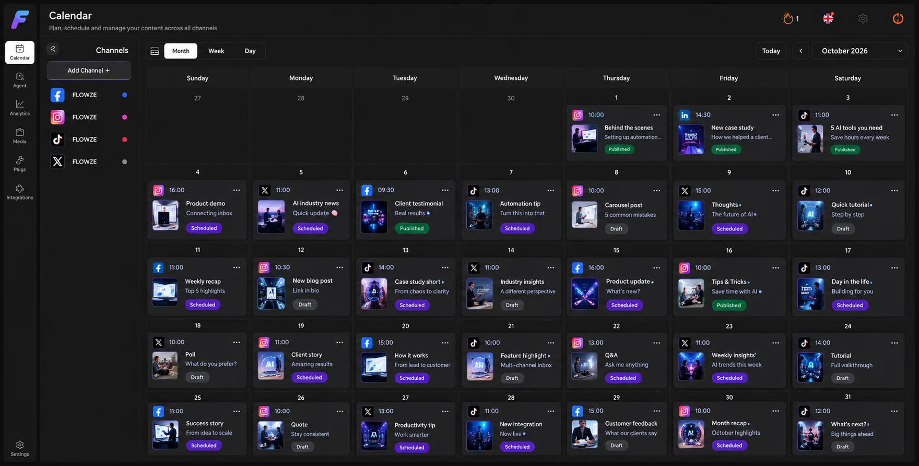Screen dimensions: 919x466
Task: Open options menu for Q&A post
Action: 656,343
